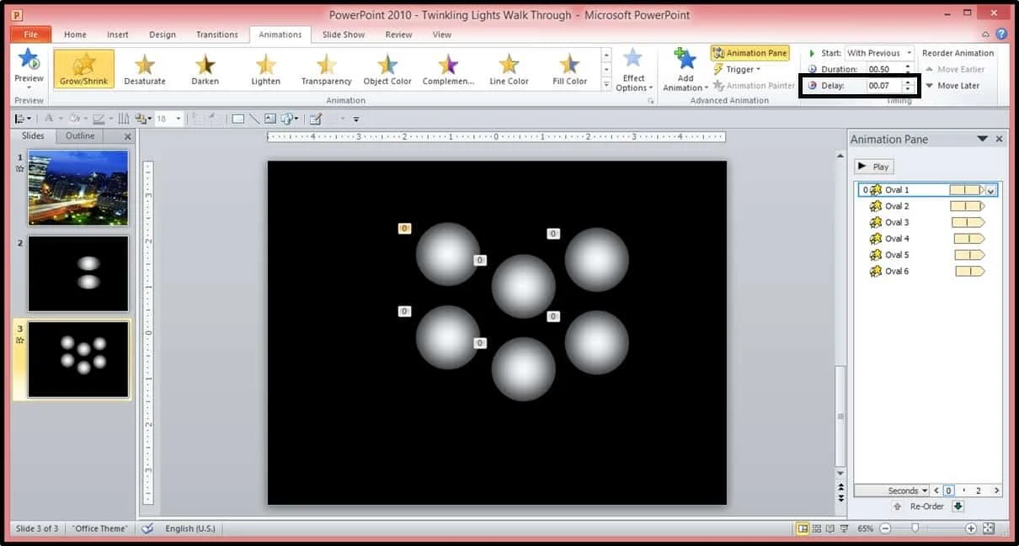Select slide 1 thumbnail with city photo

coord(78,188)
